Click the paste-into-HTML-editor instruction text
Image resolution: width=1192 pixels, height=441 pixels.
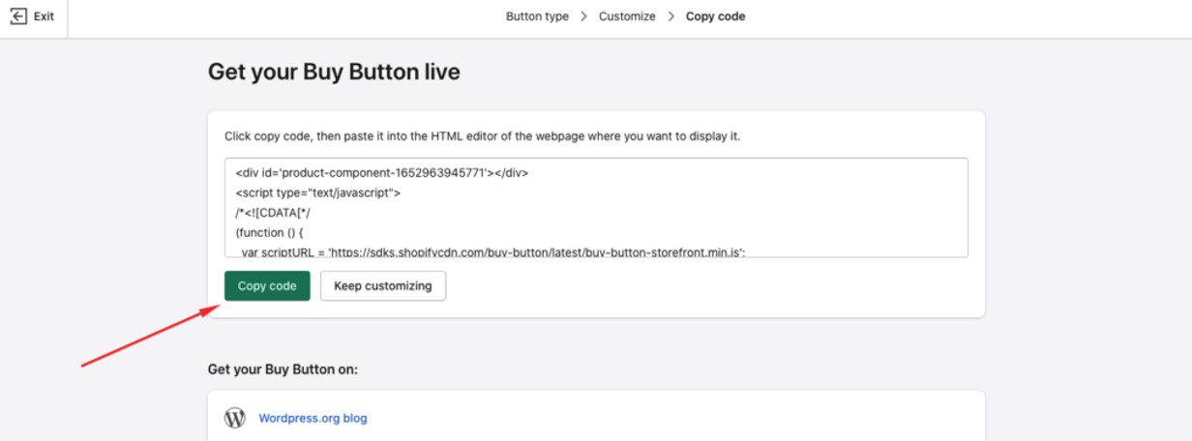(x=482, y=136)
